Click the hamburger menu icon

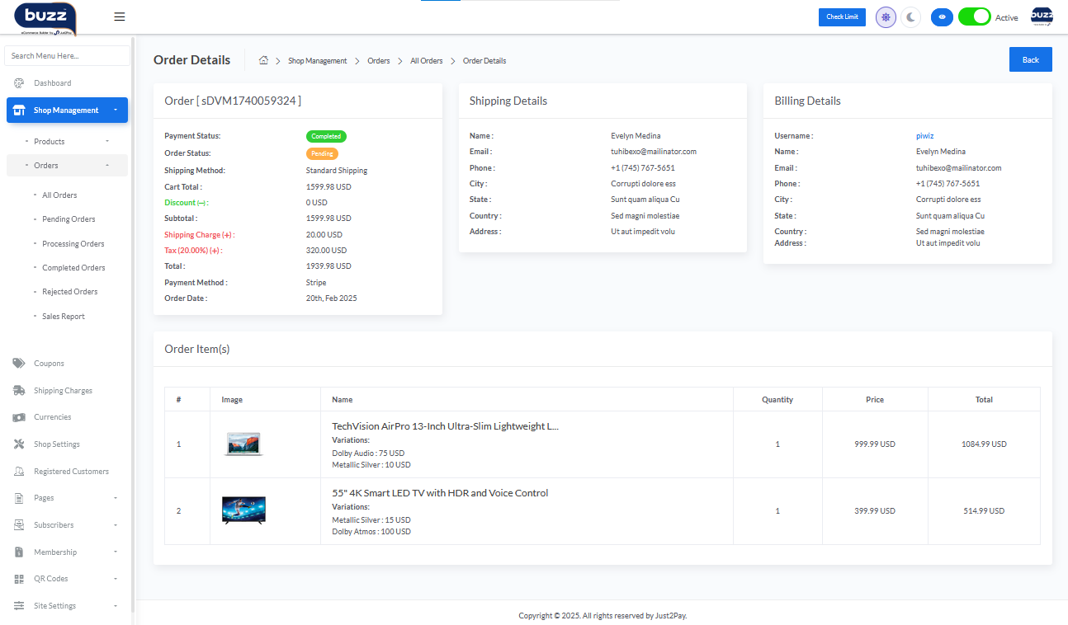[120, 16]
